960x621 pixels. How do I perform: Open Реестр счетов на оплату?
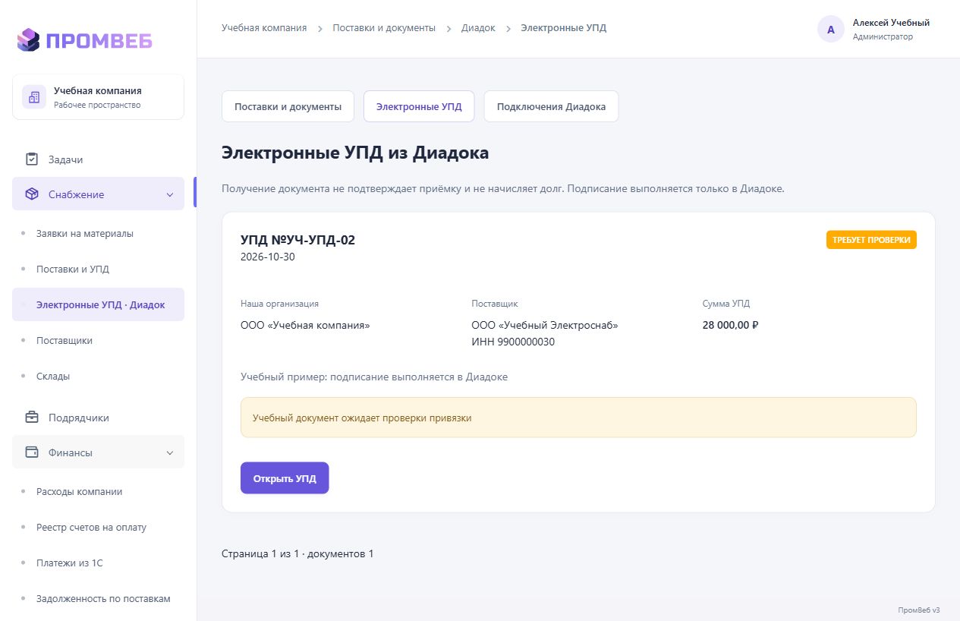98,527
